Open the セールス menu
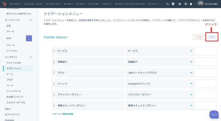This screenshot has height=121, width=221. (x=69, y=4)
